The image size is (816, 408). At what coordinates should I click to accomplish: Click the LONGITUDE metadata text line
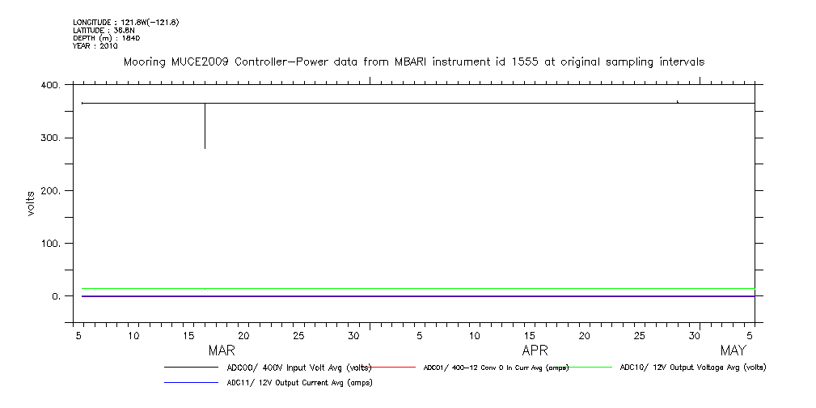point(125,22)
